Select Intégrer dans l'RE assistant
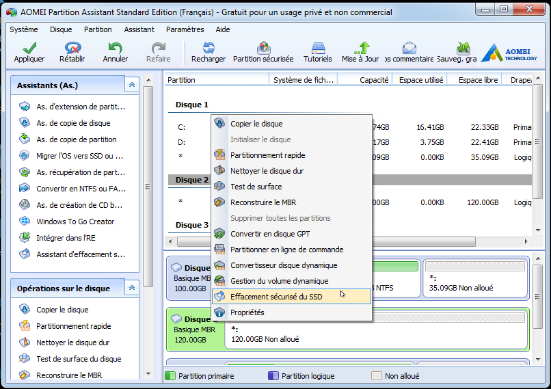 [x=57, y=238]
